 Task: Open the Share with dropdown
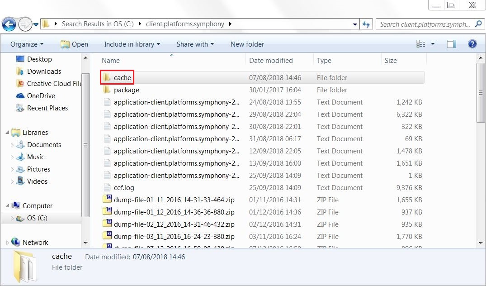click(x=195, y=44)
